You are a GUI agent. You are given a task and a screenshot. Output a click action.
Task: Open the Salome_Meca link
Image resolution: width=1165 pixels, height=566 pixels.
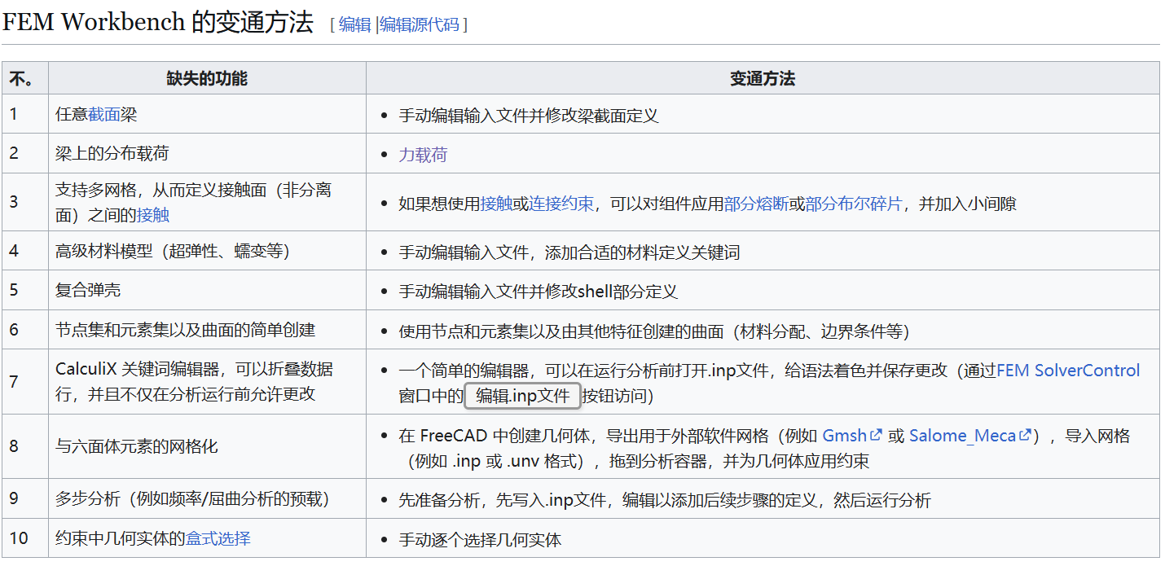962,436
